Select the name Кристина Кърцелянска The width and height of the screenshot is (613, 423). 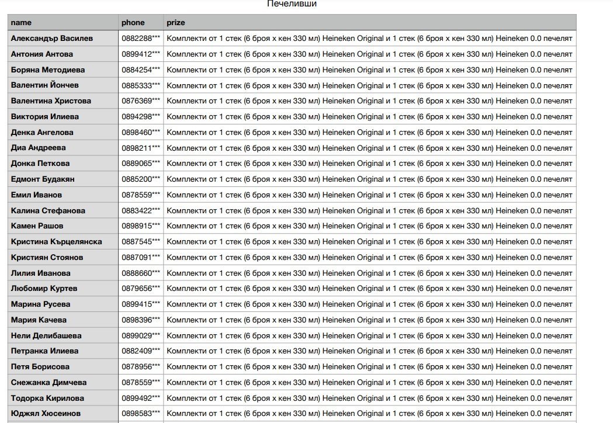tap(56, 242)
